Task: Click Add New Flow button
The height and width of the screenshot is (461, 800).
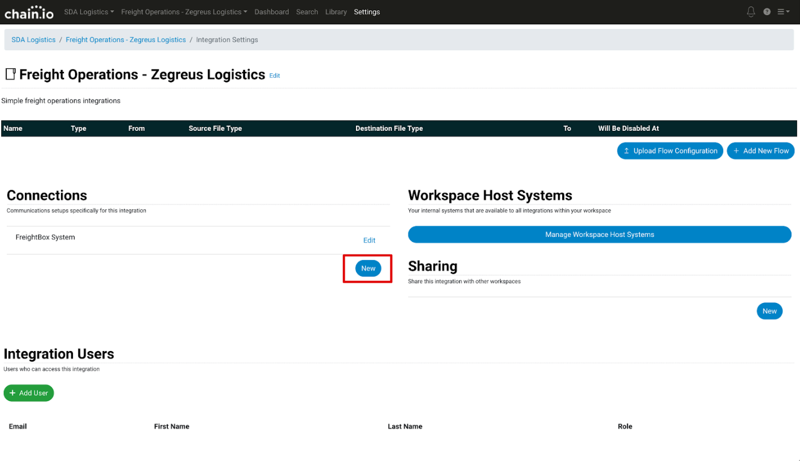Action: click(760, 151)
